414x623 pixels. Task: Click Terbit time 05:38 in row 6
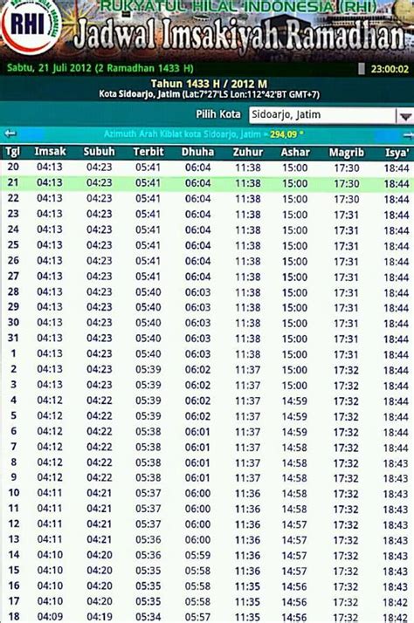pos(148,432)
